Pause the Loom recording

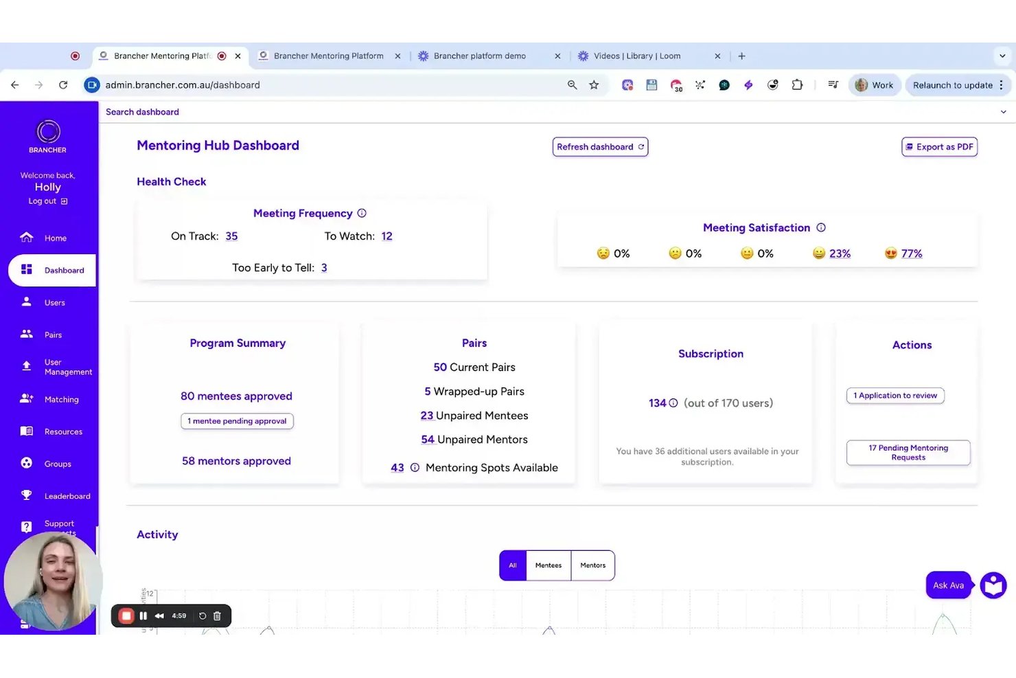143,616
